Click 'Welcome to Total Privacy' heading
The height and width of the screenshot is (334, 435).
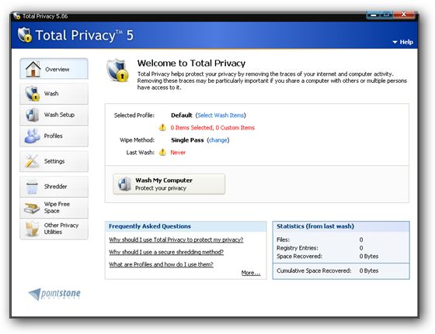tap(191, 63)
